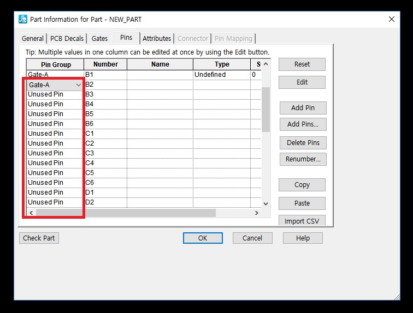Open the Renumber... dialog

pyautogui.click(x=302, y=159)
